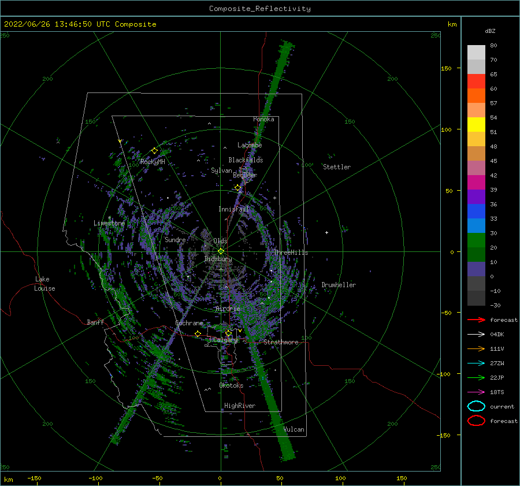Image resolution: width=520 pixels, height=486 pixels.
Task: Click the Drumheller label
Action: tap(339, 285)
